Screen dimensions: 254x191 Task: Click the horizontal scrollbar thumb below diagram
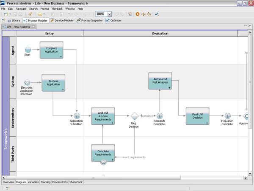[93, 178]
